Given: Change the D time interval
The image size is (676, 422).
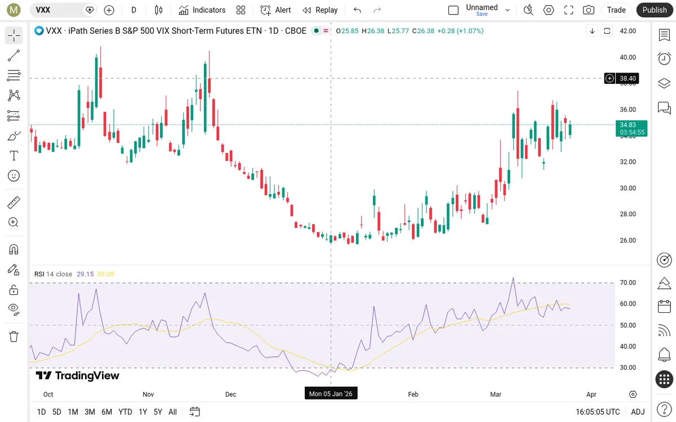Looking at the screenshot, I should [134, 10].
